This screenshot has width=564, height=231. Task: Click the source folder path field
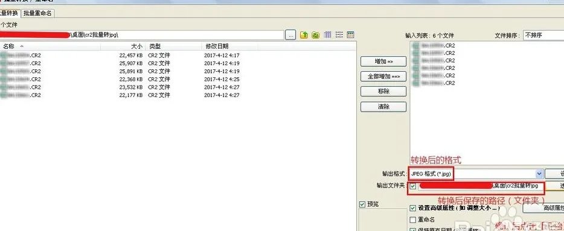point(142,35)
